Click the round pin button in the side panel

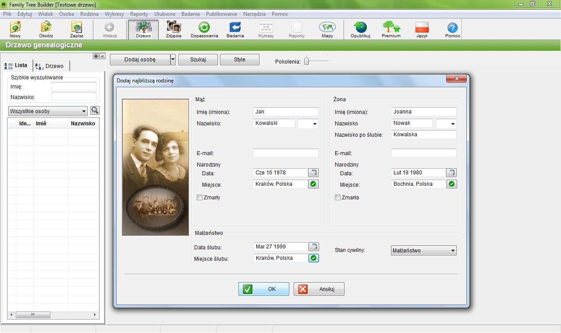(96, 56)
